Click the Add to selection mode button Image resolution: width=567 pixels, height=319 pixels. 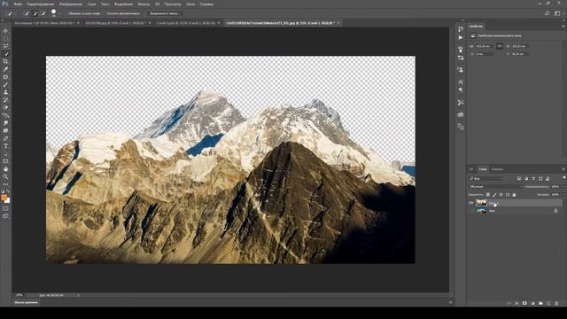coord(35,13)
